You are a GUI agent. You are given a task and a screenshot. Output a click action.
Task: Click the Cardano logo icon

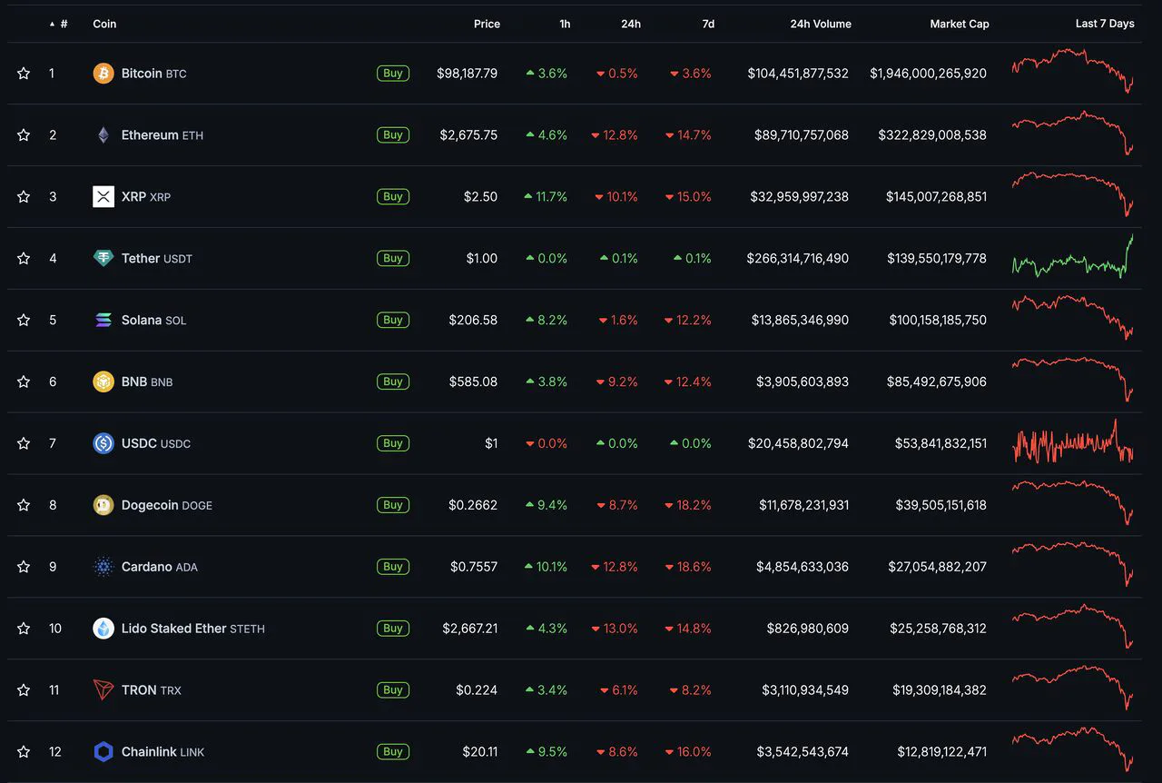click(103, 567)
